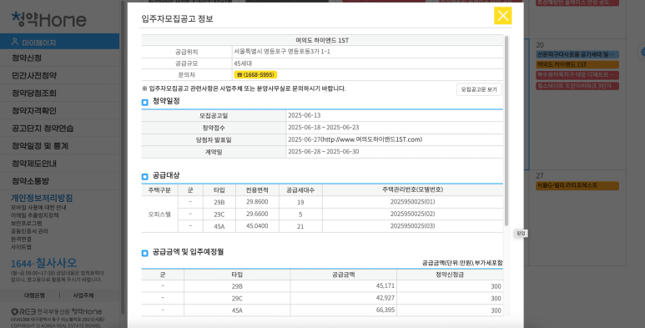The image size is (645, 328).
Task: Click 전용면적 value 45.0400
Action: (x=257, y=225)
